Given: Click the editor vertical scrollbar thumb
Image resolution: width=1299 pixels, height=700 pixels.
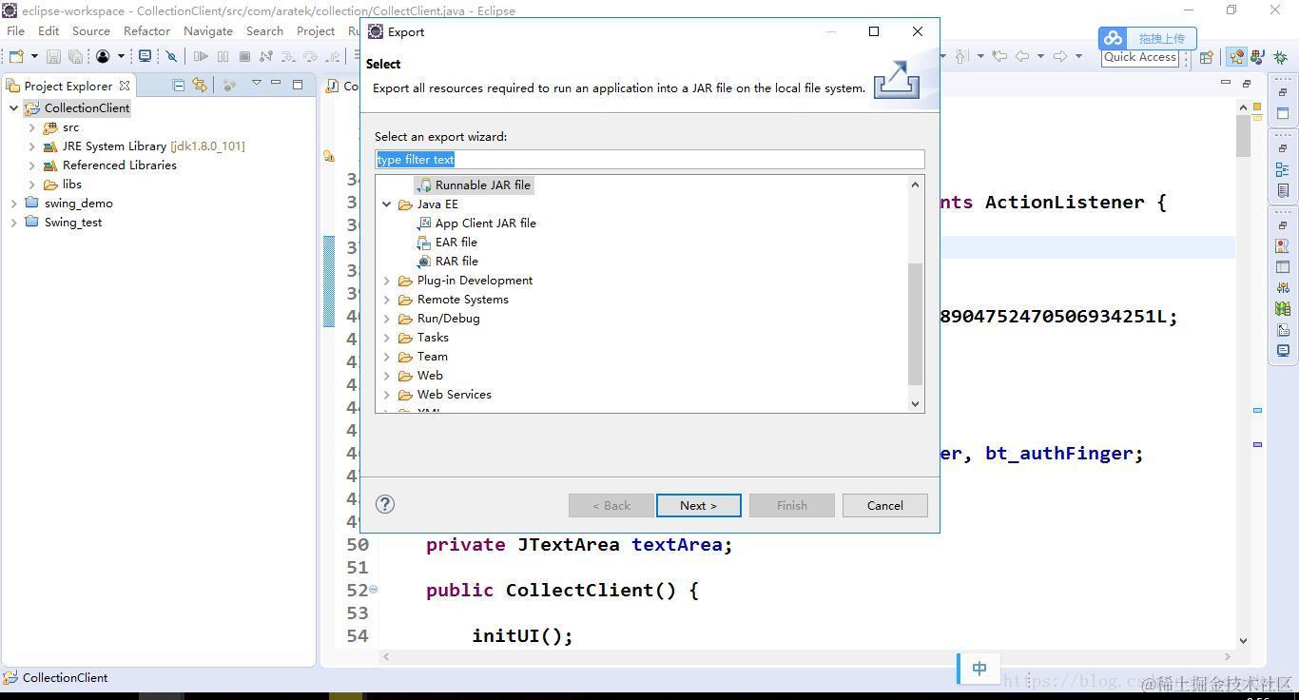Looking at the screenshot, I should [1243, 136].
